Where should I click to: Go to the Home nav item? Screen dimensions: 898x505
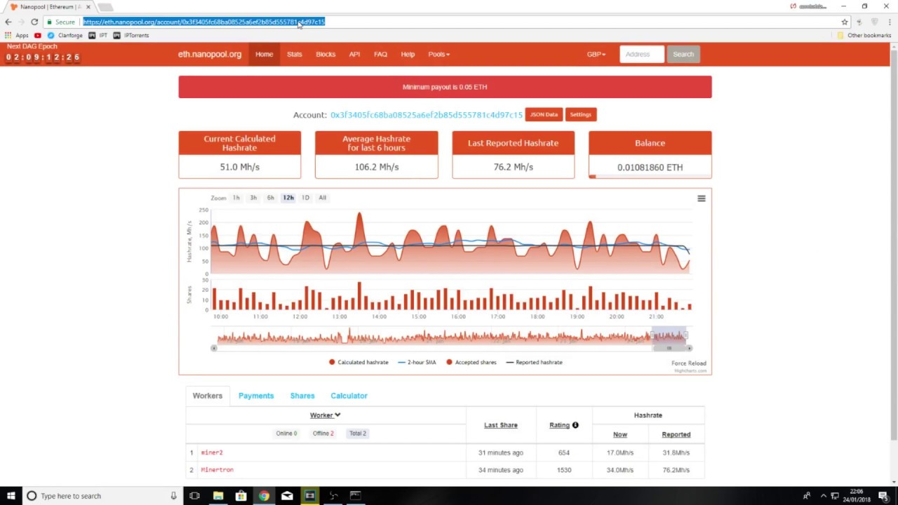[264, 54]
